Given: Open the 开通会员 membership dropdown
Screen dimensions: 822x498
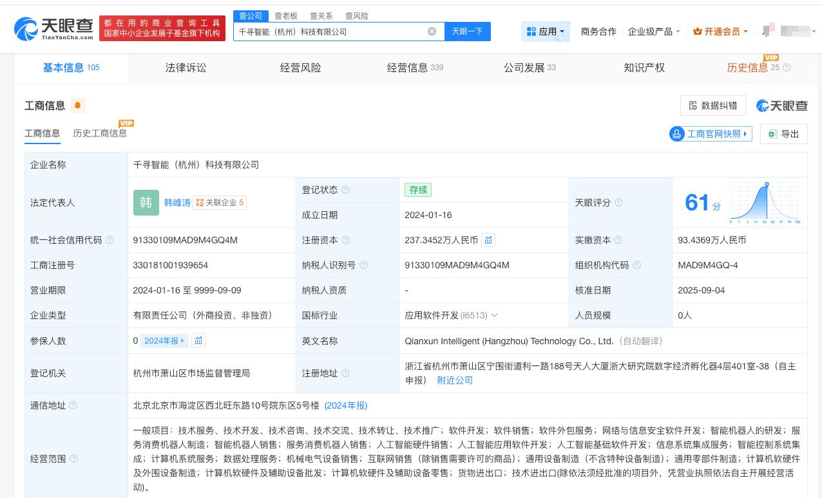Looking at the screenshot, I should pos(719,32).
